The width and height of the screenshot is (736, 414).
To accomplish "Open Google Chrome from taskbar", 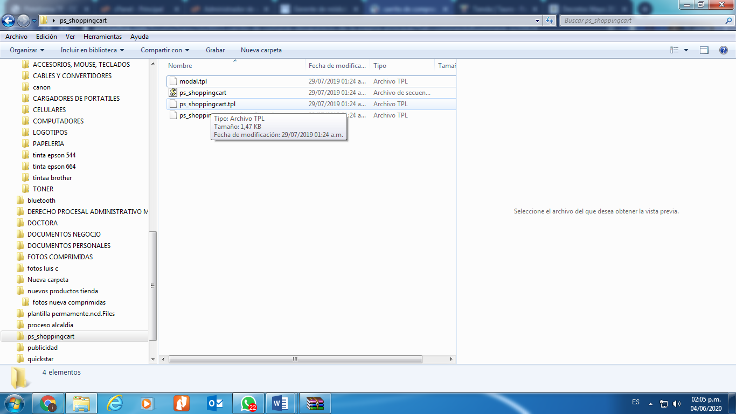I will click(48, 403).
